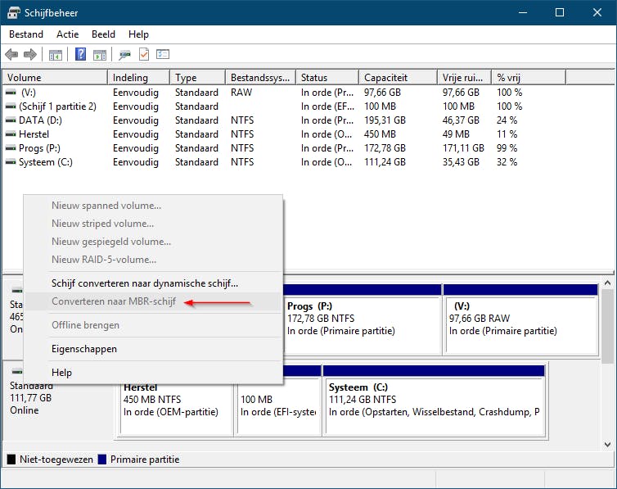617x489 pixels.
Task: Open the Beeld menu
Action: (x=103, y=34)
